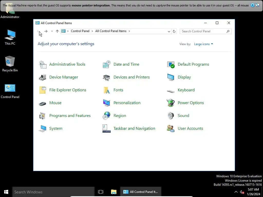Screen dimensions: 263x197
Task: Open the Default Programs icon
Action: 171,64
